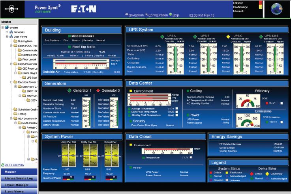Click the Building Main folder icon

click(15, 41)
